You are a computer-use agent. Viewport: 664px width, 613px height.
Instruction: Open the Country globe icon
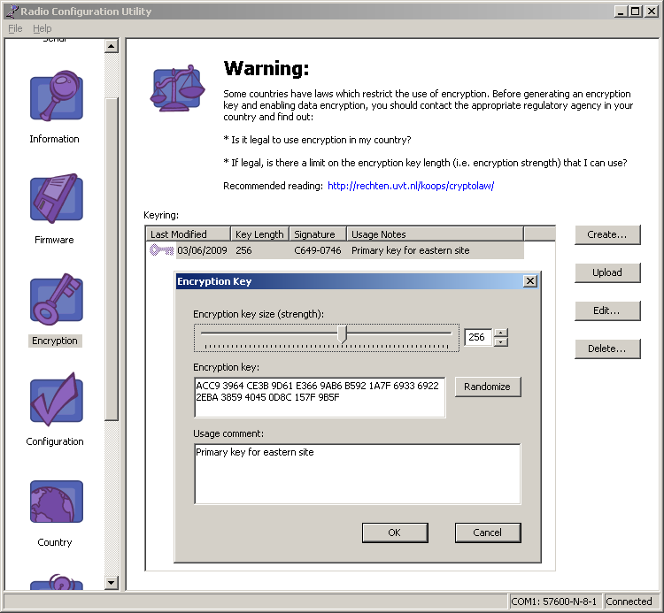point(57,502)
